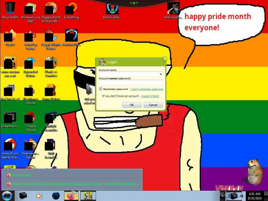Select the AstroPop Deluxe icon

(x=30, y=40)
